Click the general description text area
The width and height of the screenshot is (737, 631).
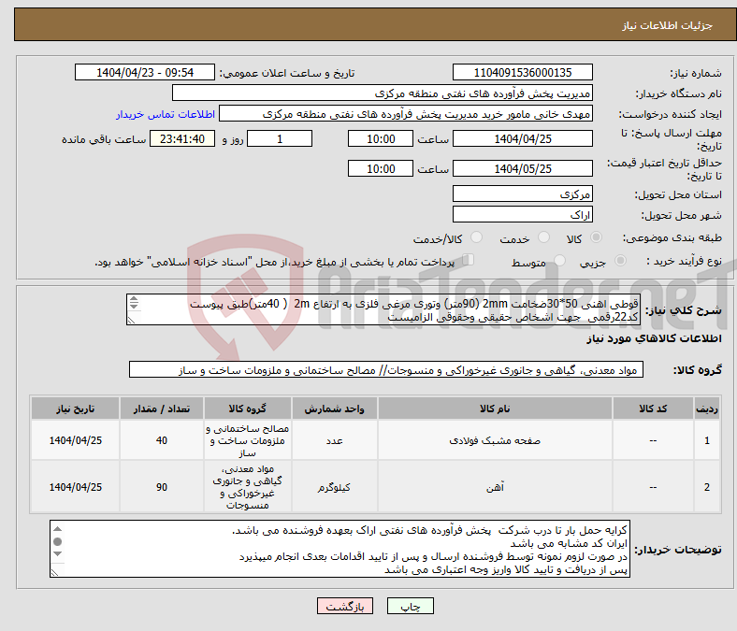coord(383,309)
